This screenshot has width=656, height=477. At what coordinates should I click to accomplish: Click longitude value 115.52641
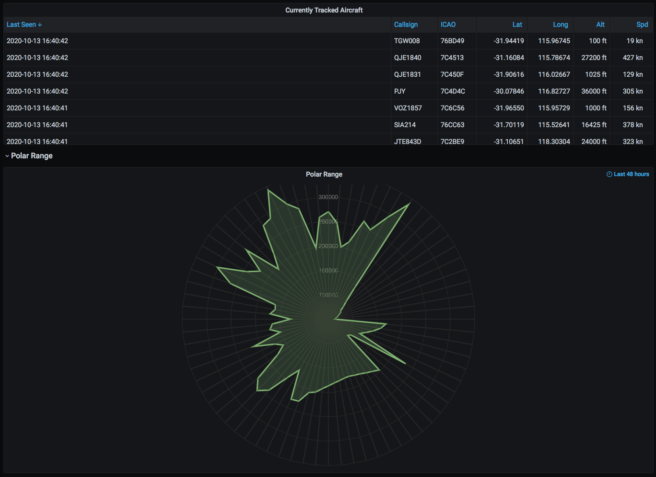pyautogui.click(x=554, y=125)
